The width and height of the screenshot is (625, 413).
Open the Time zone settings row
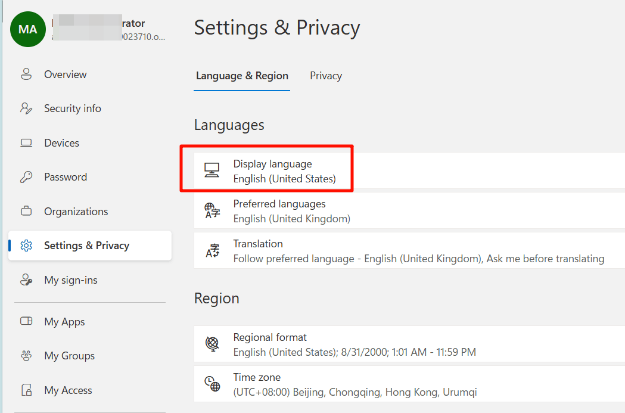pos(357,384)
